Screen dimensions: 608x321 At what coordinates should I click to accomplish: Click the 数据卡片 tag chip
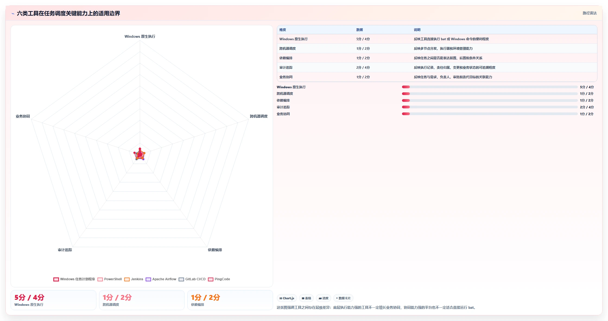(343, 298)
